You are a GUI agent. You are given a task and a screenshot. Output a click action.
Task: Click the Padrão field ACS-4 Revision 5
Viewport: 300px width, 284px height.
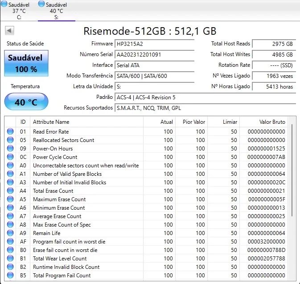[x=205, y=97]
